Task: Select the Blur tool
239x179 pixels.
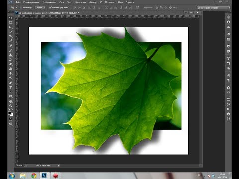Action: 11,73
